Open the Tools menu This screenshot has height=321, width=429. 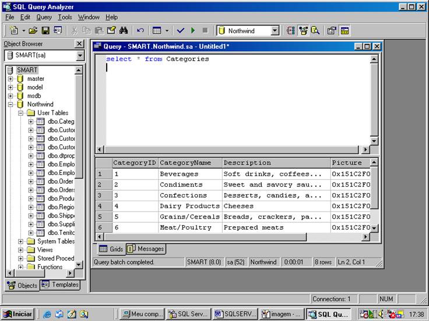65,17
